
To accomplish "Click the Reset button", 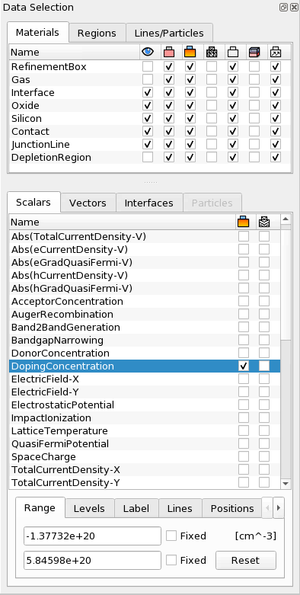I will pyautogui.click(x=246, y=560).
